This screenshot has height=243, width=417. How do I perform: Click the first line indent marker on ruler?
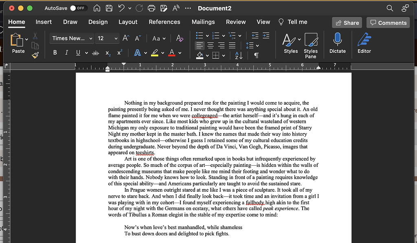click(x=124, y=64)
